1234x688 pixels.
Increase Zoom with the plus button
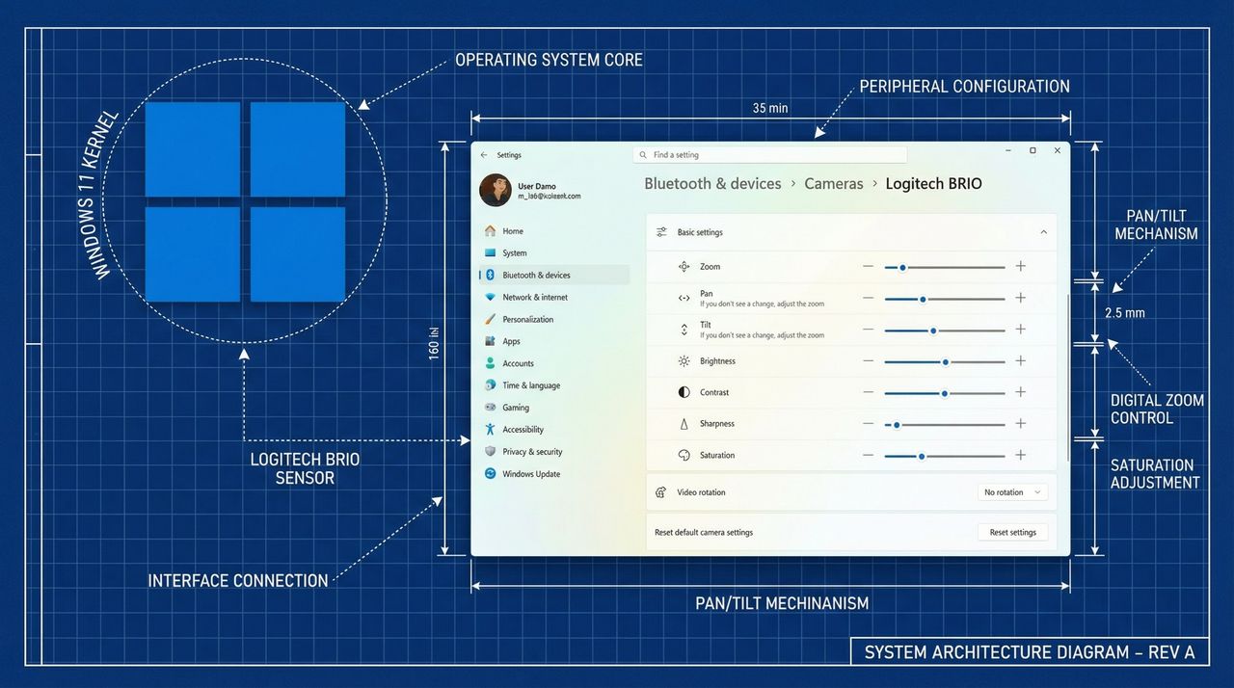[1021, 267]
